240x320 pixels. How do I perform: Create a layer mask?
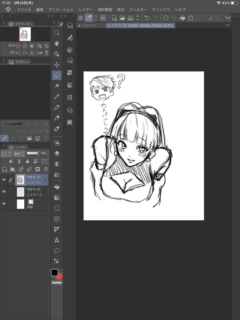pos(37,169)
